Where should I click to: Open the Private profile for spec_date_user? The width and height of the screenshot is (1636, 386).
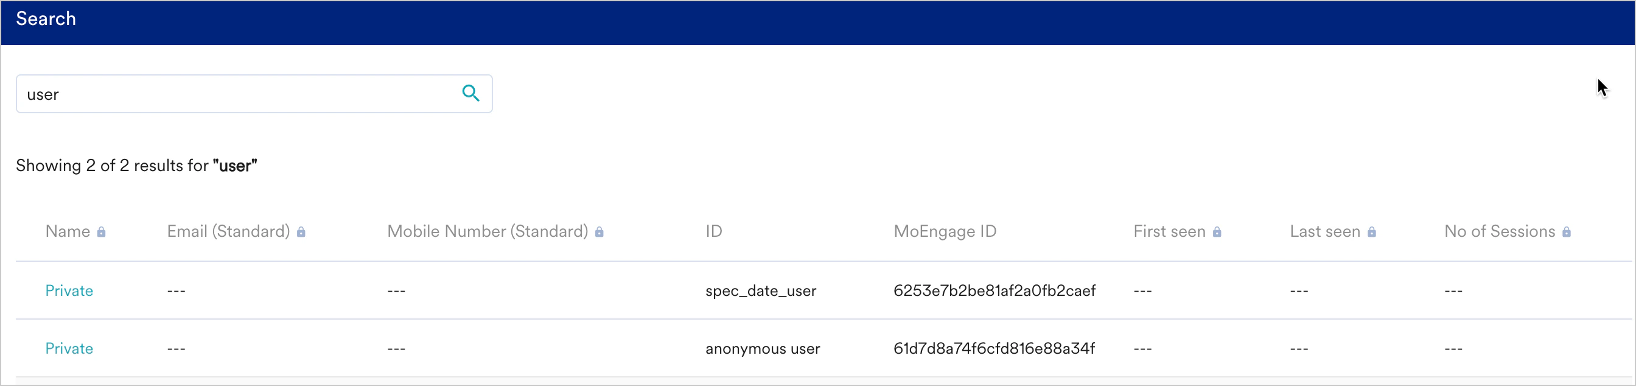click(69, 290)
